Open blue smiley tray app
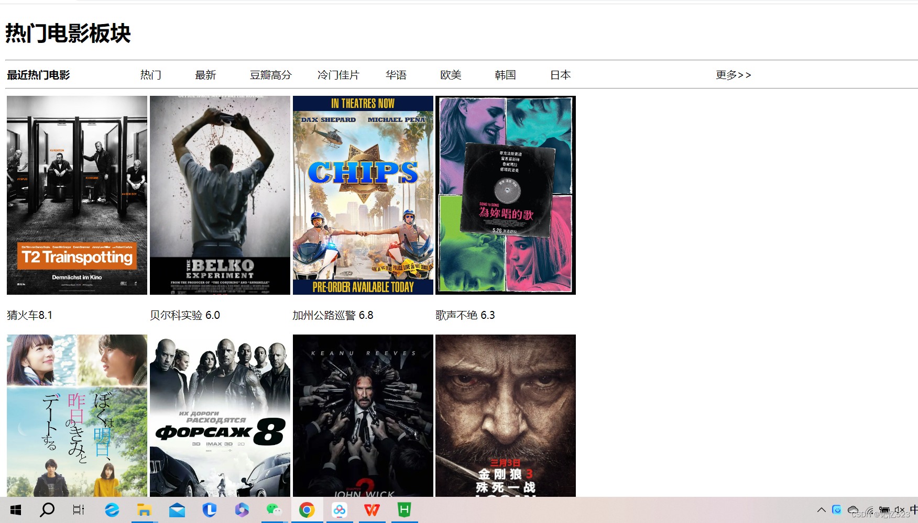The image size is (918, 523). point(837,510)
